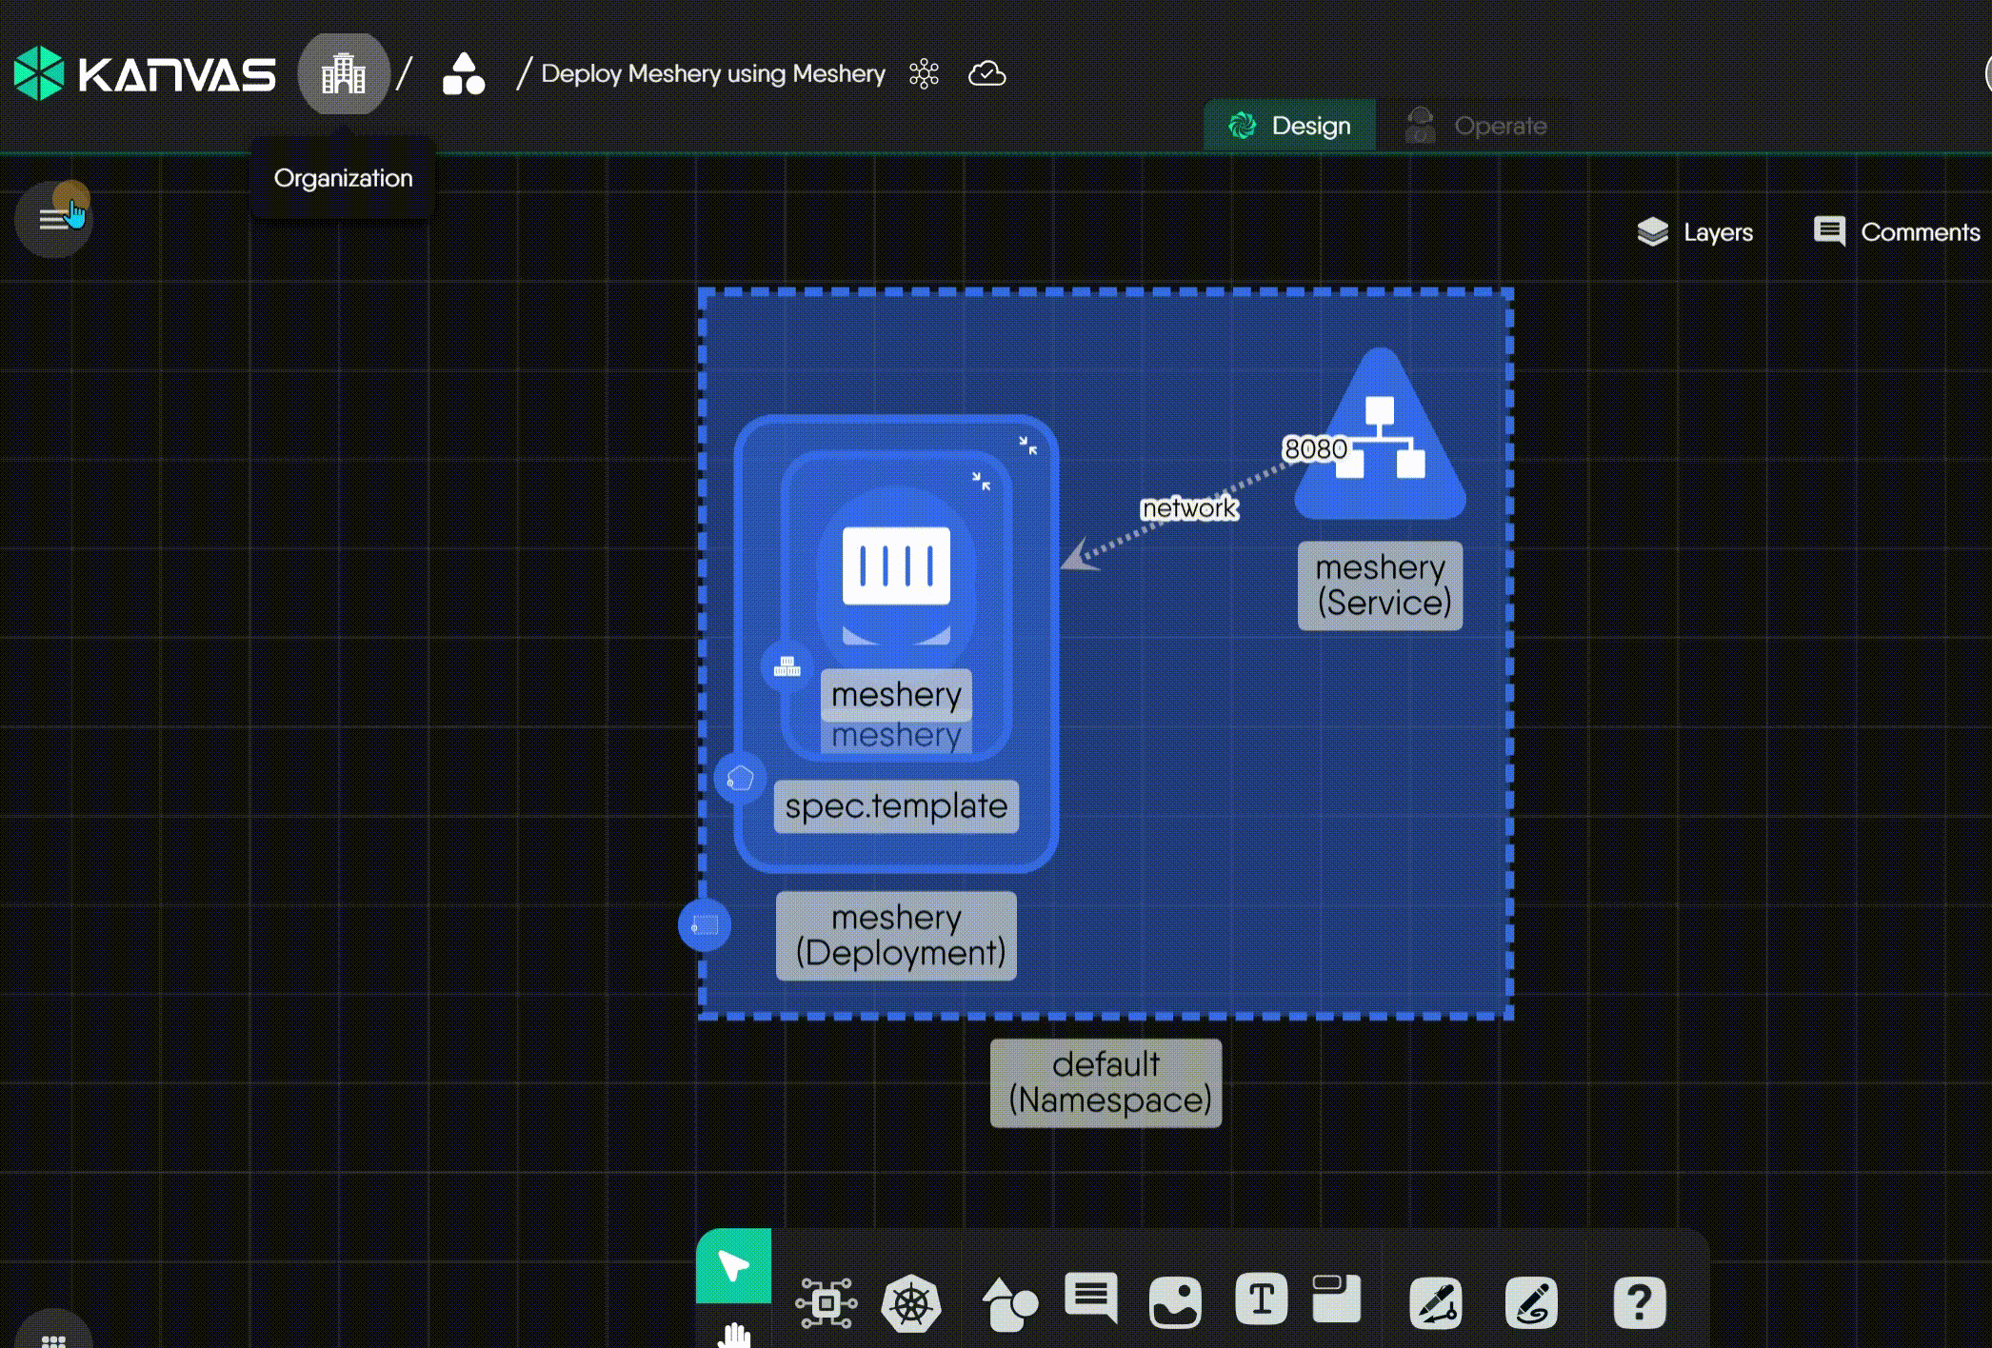Open the shapes tool

pyautogui.click(x=1009, y=1302)
